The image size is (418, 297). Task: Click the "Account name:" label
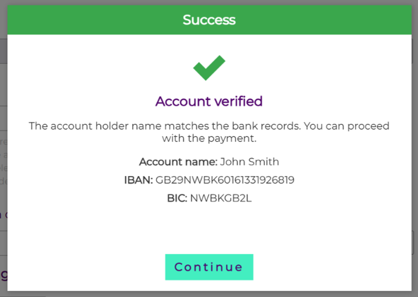point(178,162)
